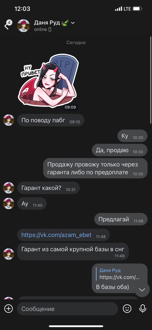Open the vk.com/azam_ebet link
Screen dimensions: 152x330
click(x=56, y=235)
